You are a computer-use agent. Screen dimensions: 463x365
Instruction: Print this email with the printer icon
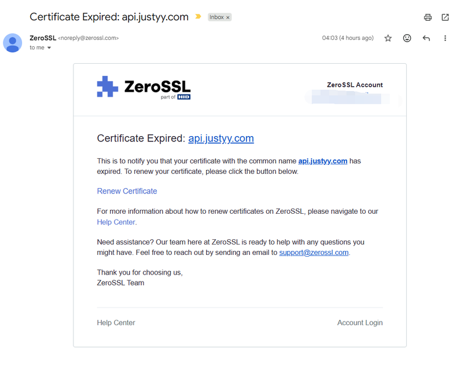(428, 17)
